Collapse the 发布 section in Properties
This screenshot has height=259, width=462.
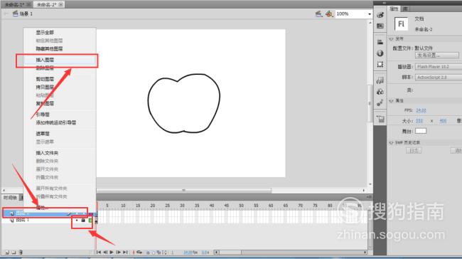392,39
